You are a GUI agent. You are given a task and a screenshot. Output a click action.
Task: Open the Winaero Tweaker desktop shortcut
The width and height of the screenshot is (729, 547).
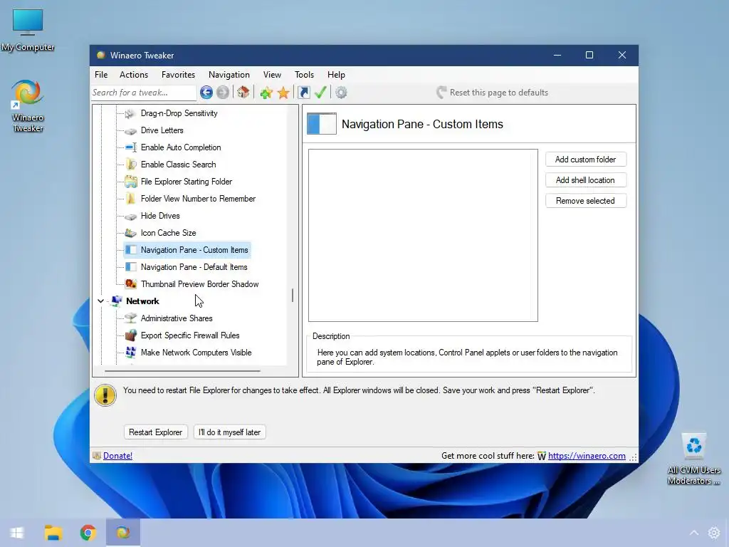tap(28, 106)
